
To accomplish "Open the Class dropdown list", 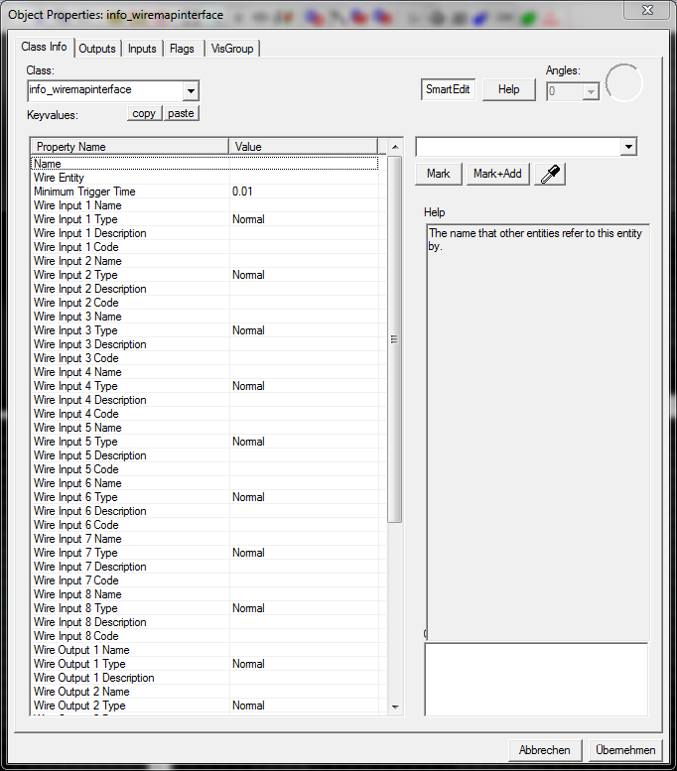I will point(191,91).
